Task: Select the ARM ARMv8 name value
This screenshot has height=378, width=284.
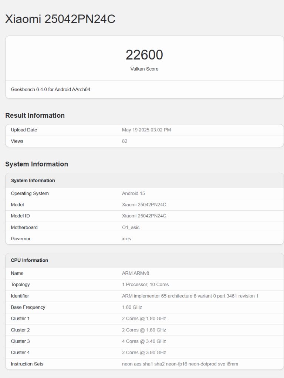Action: [135, 274]
